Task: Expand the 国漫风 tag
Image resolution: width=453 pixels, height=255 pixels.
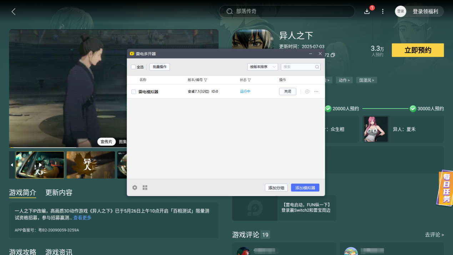Action: click(x=366, y=80)
